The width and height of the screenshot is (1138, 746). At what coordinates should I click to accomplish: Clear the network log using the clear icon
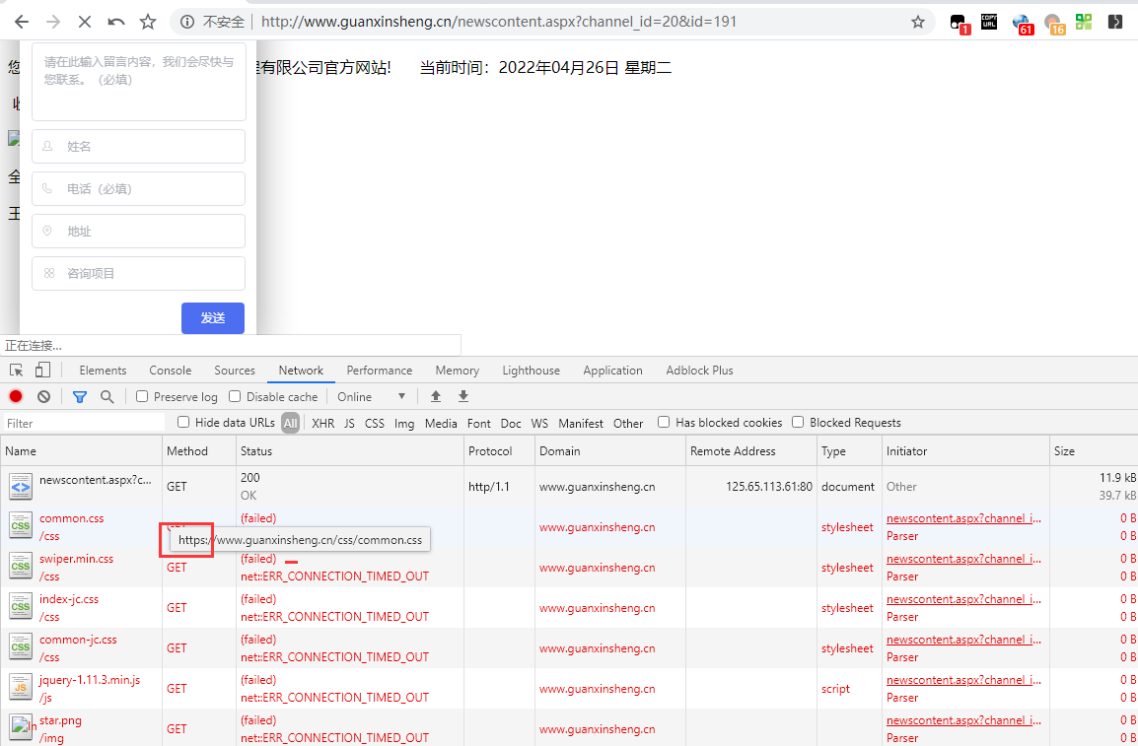(x=42, y=395)
